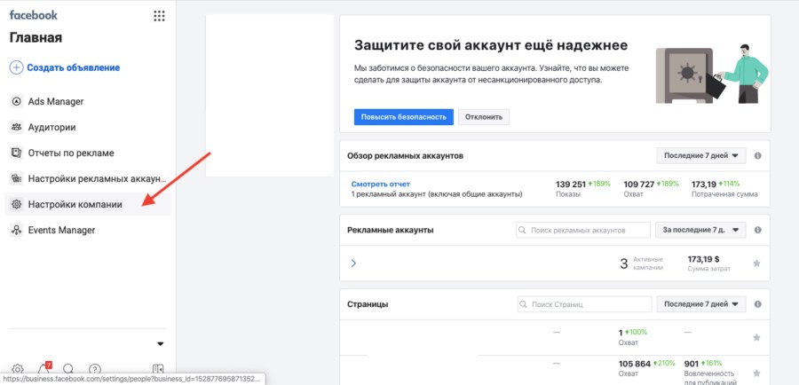Click the facebook logo

[34, 15]
